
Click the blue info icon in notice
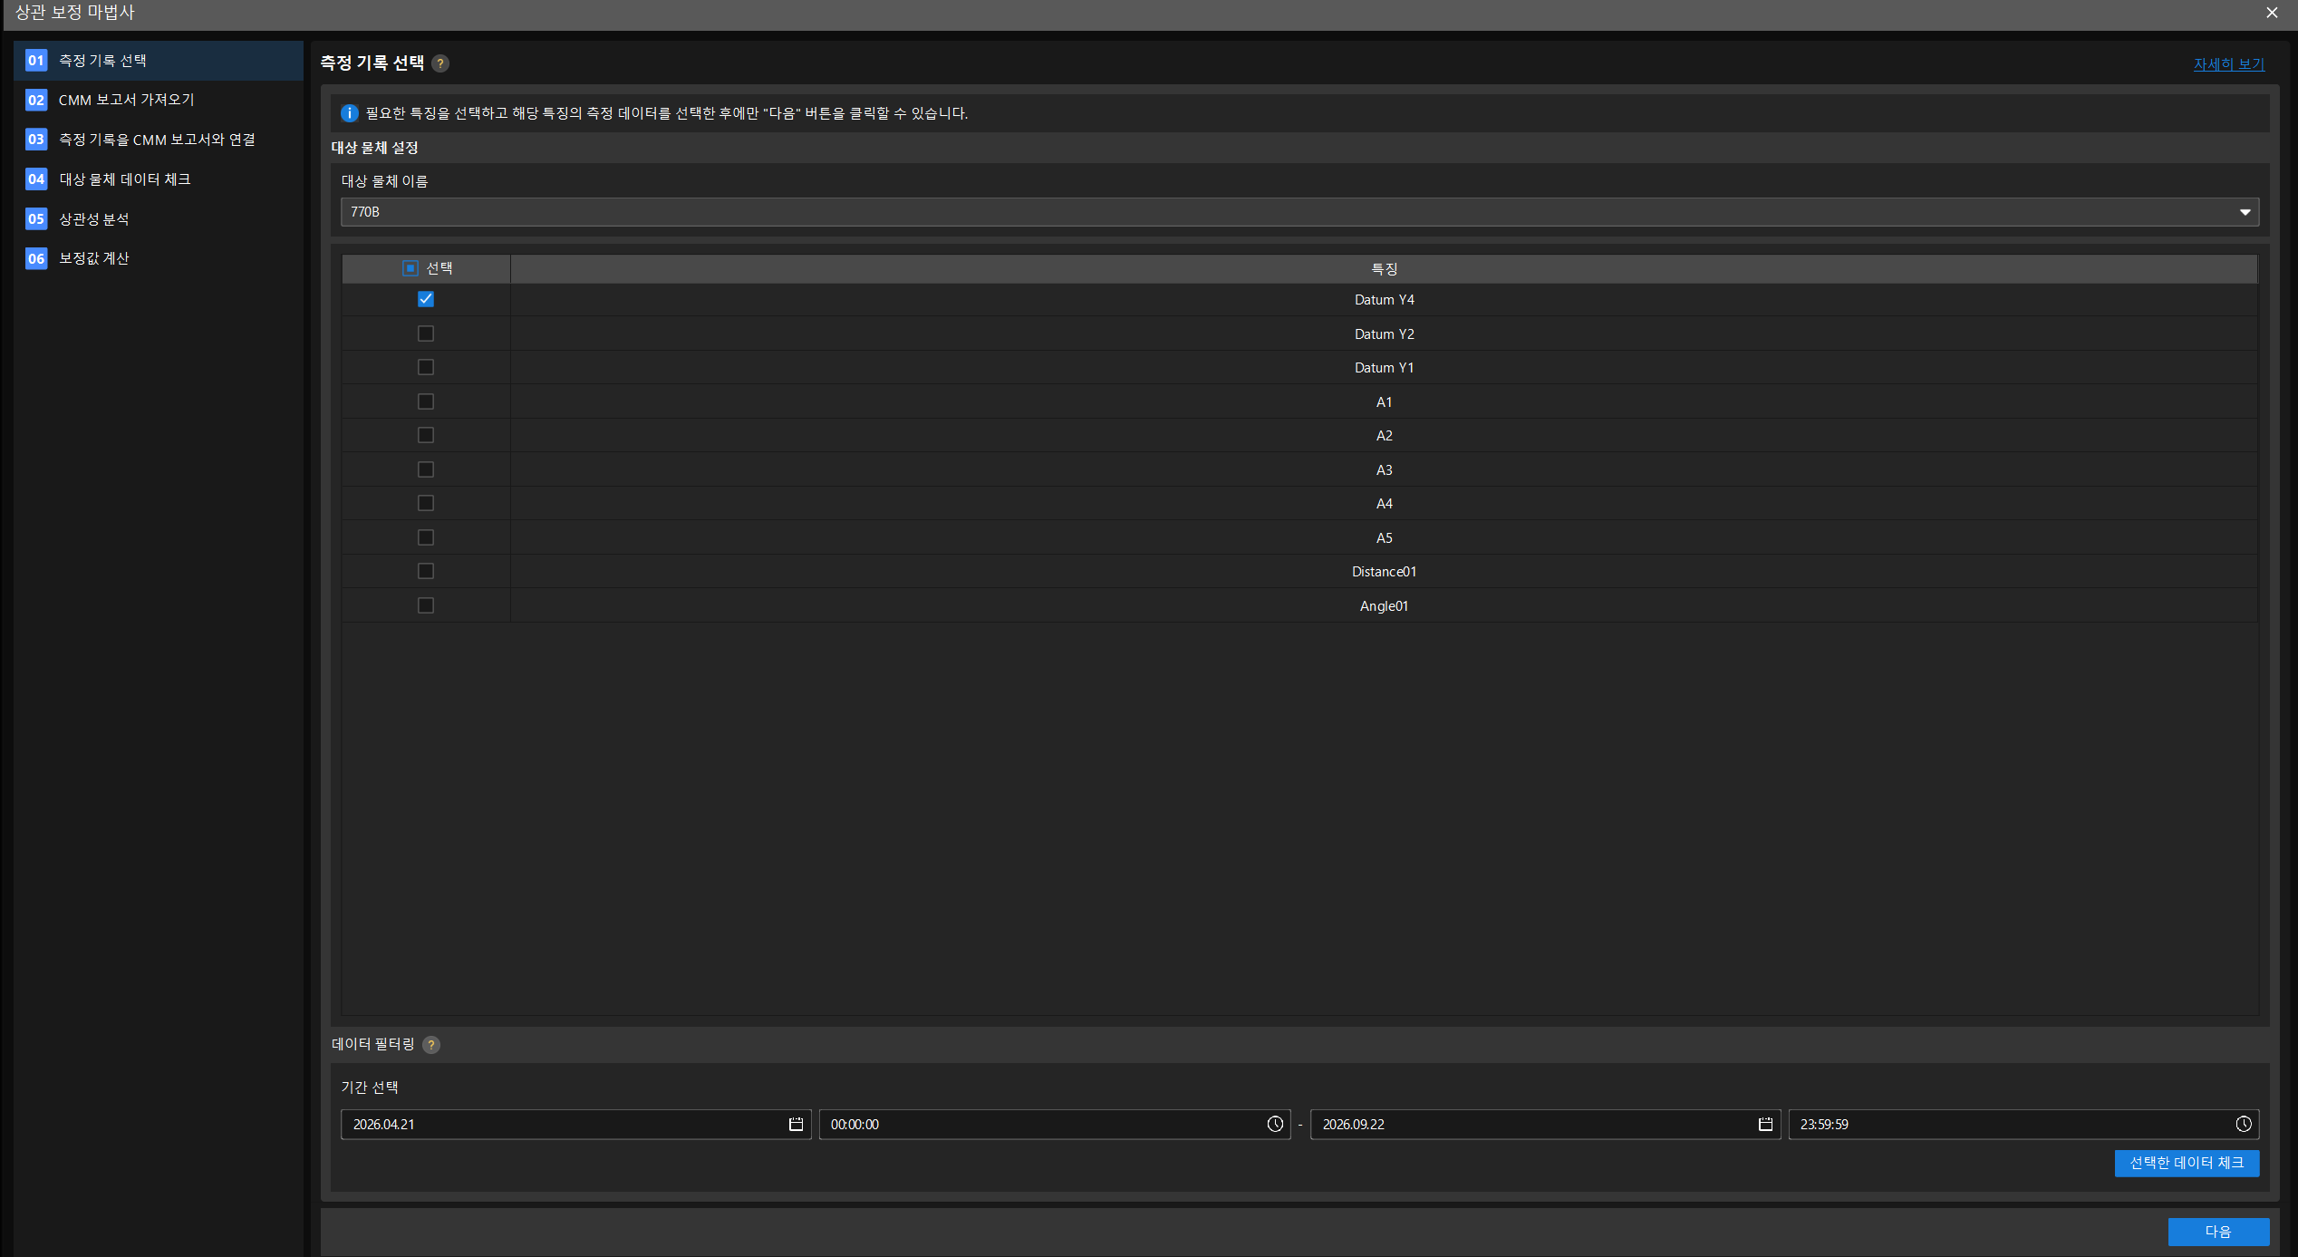[349, 113]
